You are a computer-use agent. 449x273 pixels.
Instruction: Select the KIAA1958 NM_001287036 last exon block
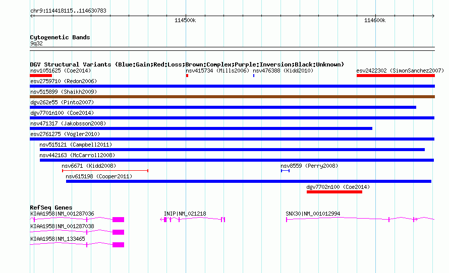point(118,220)
